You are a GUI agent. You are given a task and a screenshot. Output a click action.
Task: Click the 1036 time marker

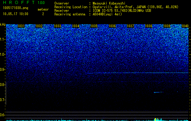112,26
